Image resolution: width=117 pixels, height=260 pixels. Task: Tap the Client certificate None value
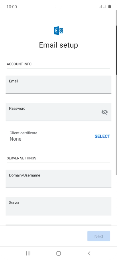(15, 139)
